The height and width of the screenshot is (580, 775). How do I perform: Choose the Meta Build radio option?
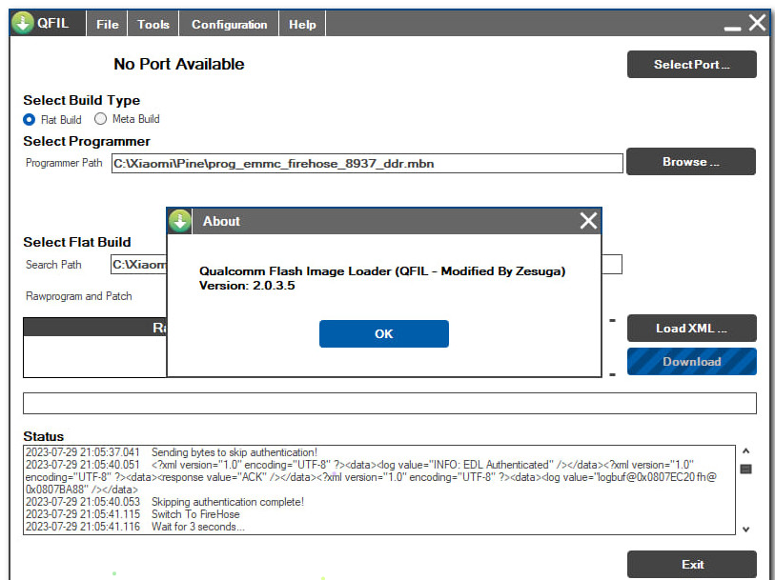click(x=101, y=119)
